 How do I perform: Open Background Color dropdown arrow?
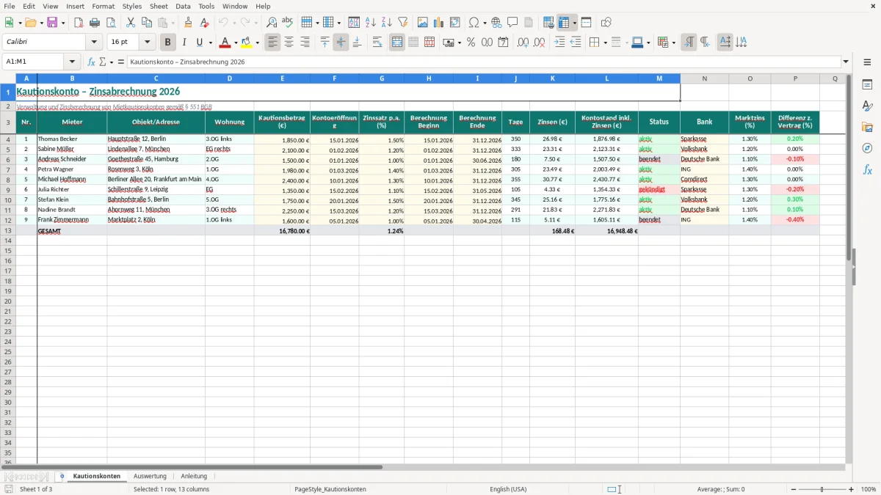[257, 43]
